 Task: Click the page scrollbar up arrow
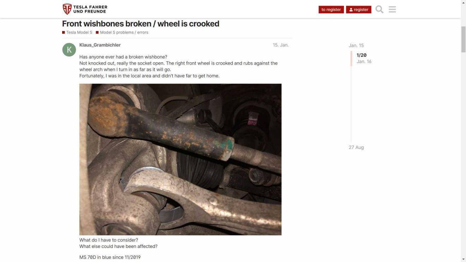tap(463, 3)
